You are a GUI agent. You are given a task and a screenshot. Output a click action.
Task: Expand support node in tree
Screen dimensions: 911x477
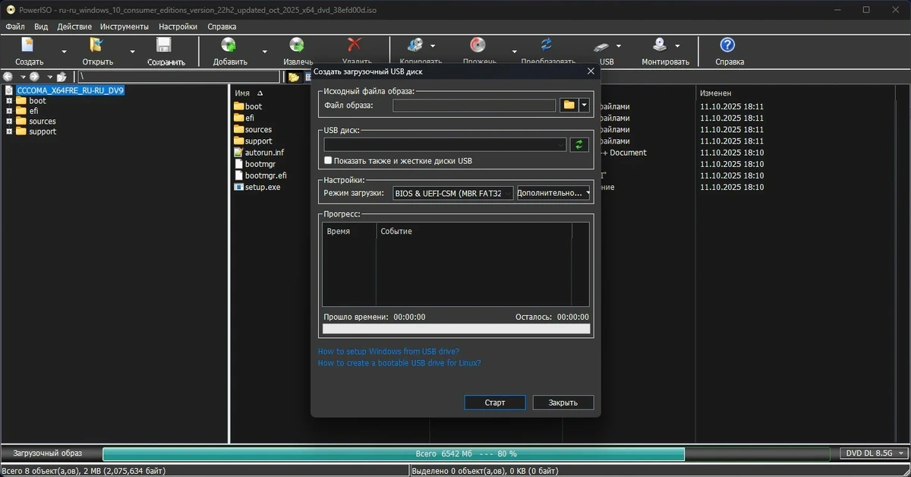[x=9, y=131]
